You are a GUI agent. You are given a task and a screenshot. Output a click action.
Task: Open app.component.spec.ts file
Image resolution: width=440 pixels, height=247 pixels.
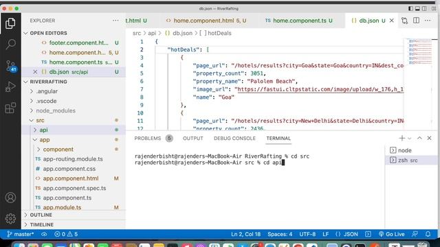point(74,188)
